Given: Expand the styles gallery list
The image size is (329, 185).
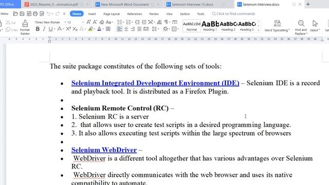Looking at the screenshot, I should point(259,30).
